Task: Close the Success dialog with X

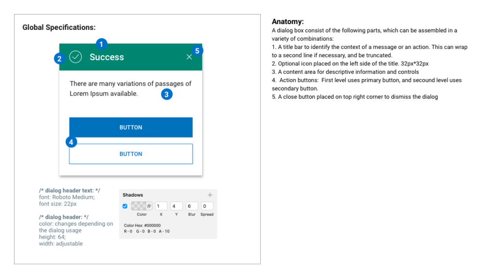Action: [x=189, y=57]
